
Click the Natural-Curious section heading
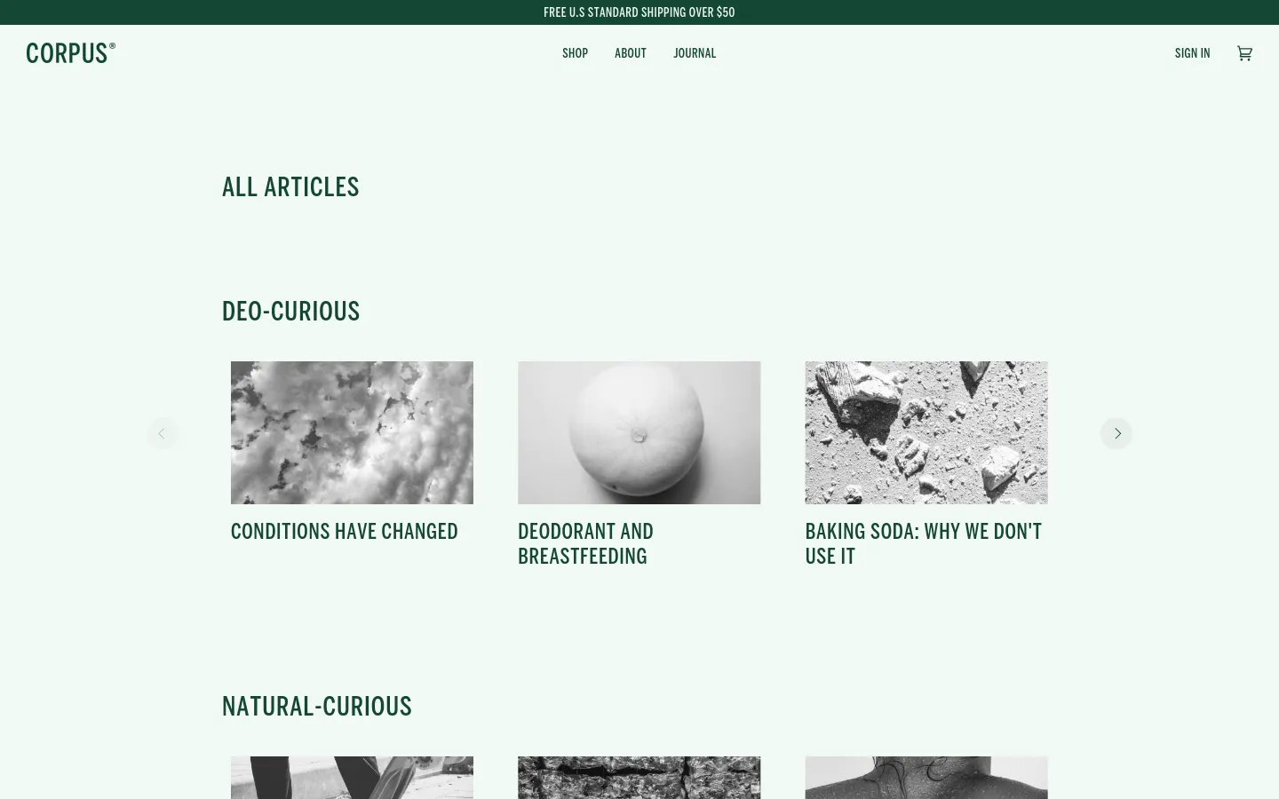316,706
